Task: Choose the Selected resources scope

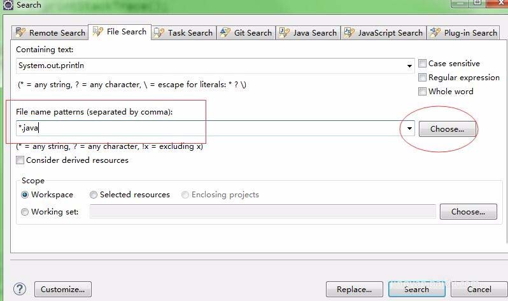Action: (x=94, y=195)
